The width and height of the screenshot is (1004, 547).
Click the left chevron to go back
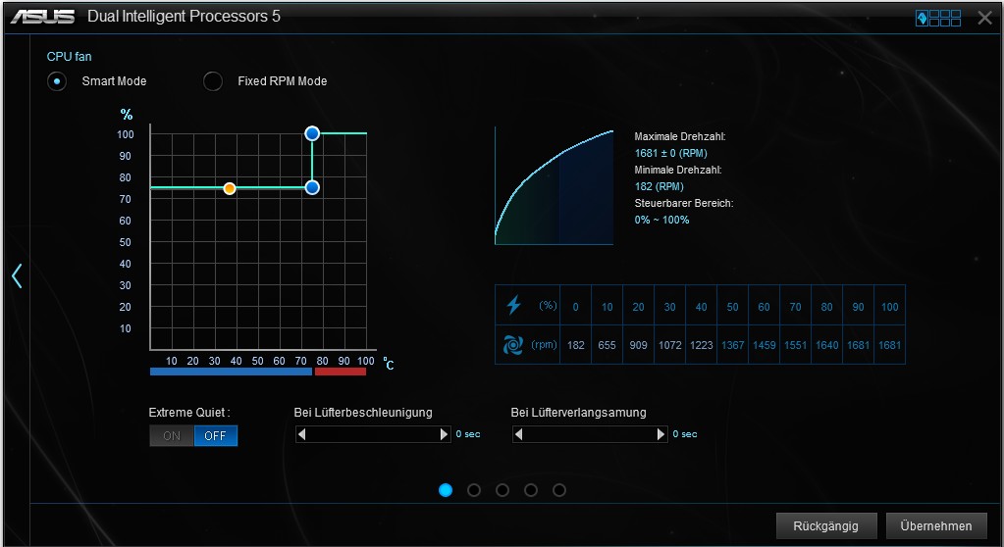pos(17,275)
